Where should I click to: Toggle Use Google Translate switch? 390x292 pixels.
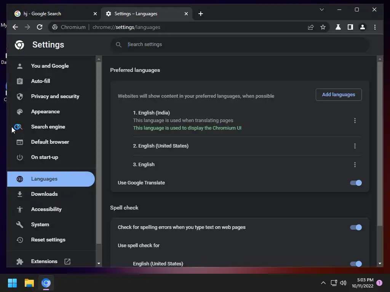(356, 183)
